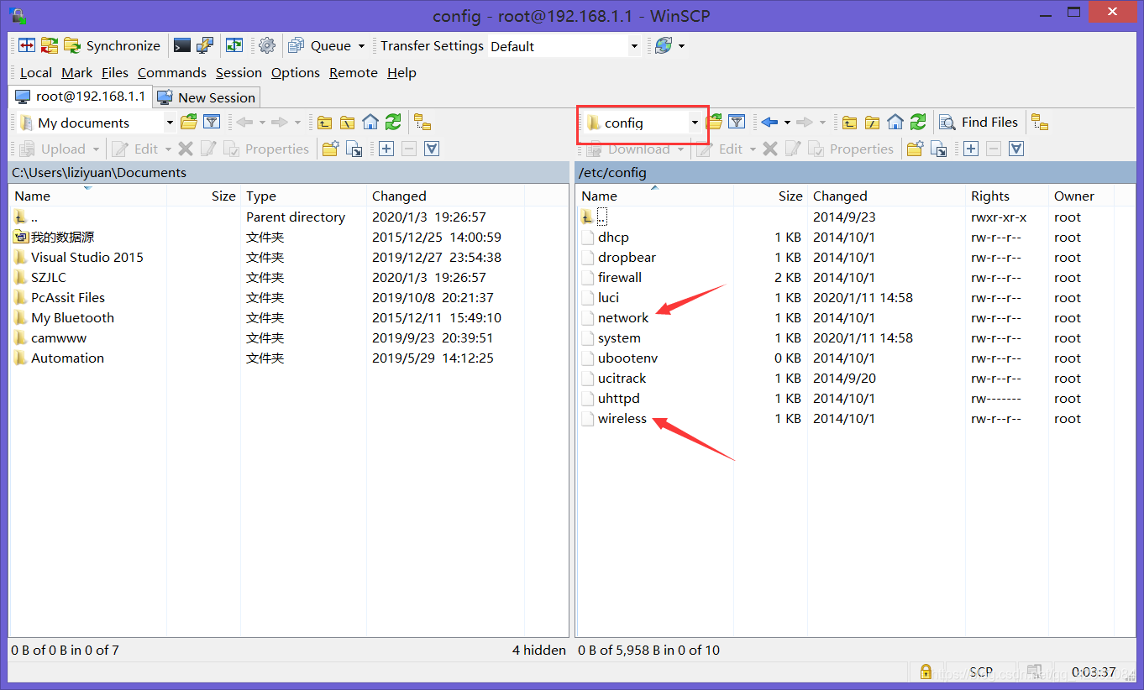Click the Keep Remote Directory Up to Date icon

point(50,45)
